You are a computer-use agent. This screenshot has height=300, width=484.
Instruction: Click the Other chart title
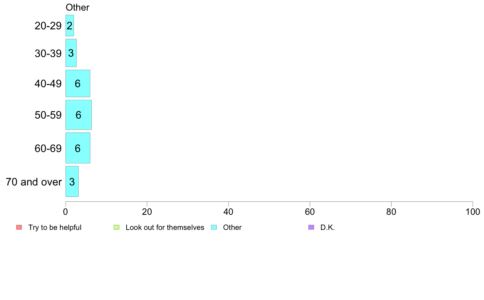(77, 7)
